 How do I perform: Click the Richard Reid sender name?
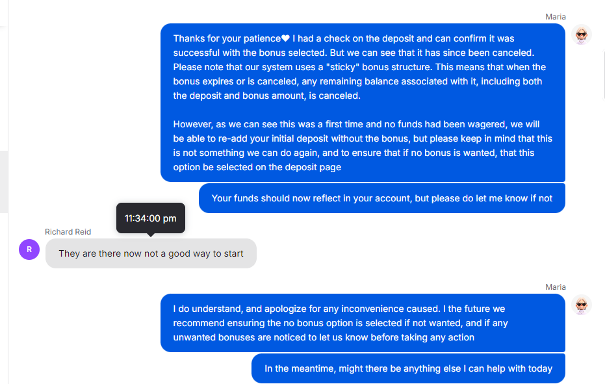(68, 231)
